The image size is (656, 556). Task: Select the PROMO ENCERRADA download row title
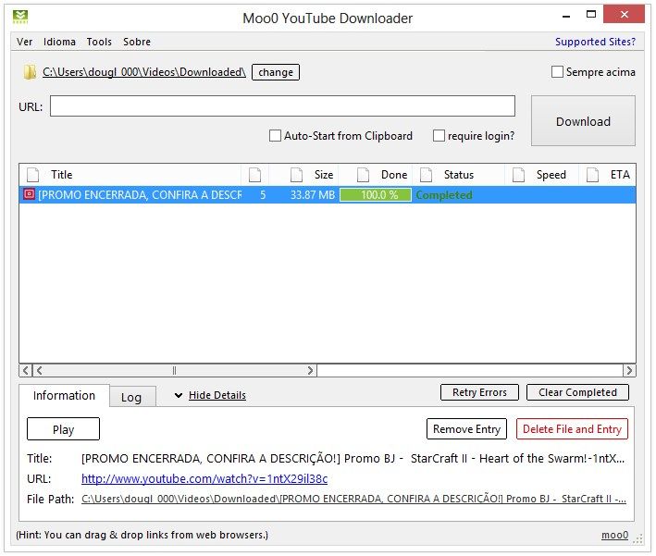(x=140, y=194)
